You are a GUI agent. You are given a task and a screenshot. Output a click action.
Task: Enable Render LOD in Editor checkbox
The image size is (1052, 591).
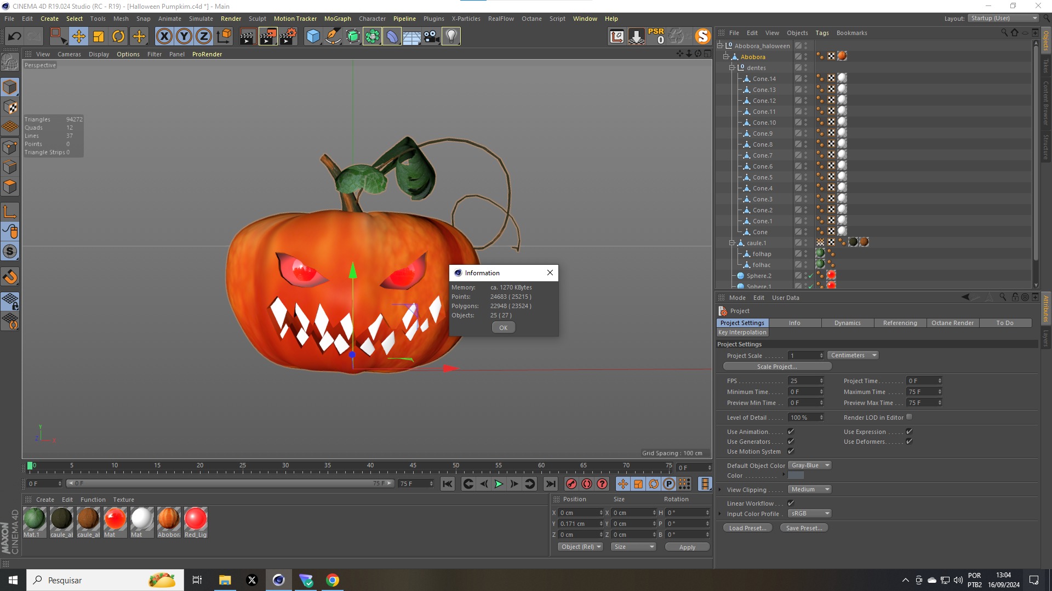[x=909, y=418]
